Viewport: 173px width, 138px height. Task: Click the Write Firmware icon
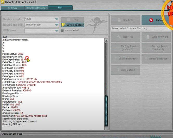pyautogui.click(x=147, y=37)
